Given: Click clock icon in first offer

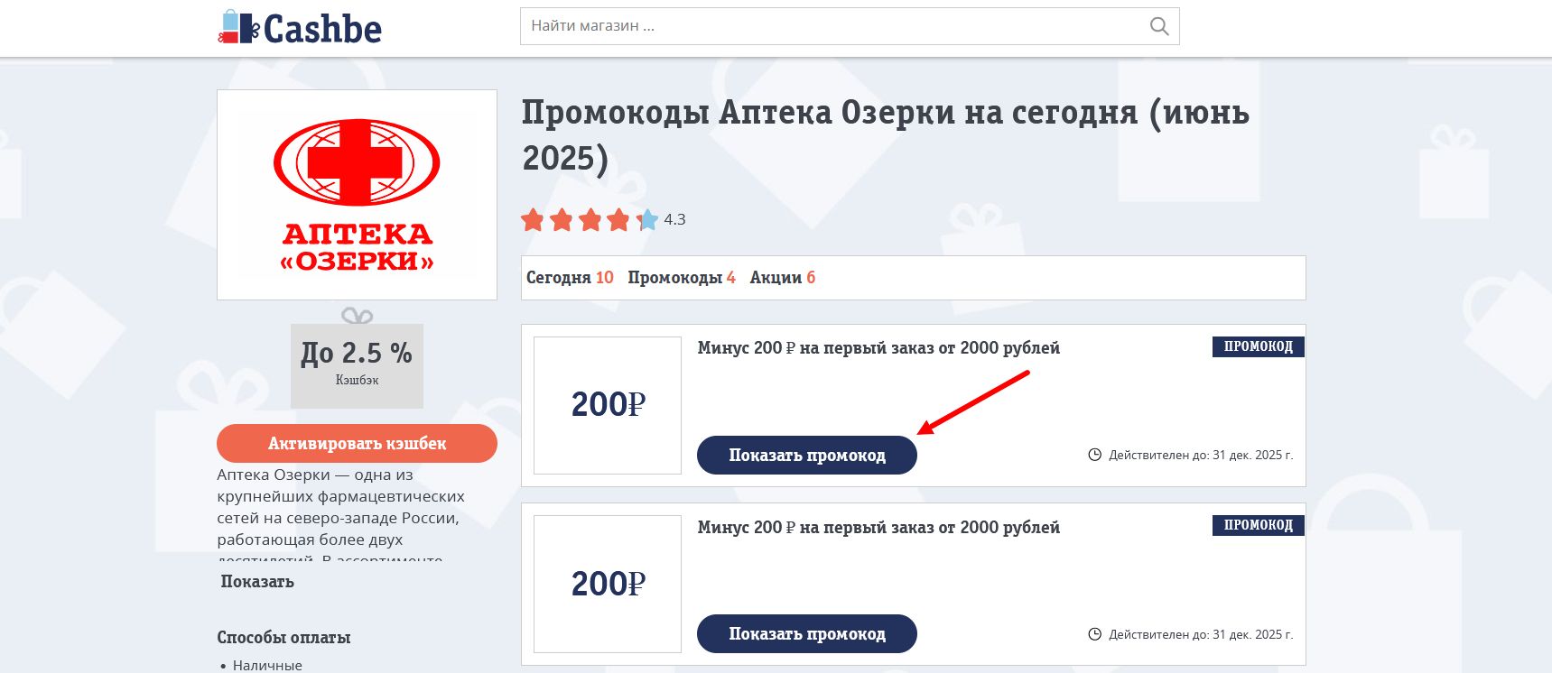Looking at the screenshot, I should click(x=1095, y=455).
